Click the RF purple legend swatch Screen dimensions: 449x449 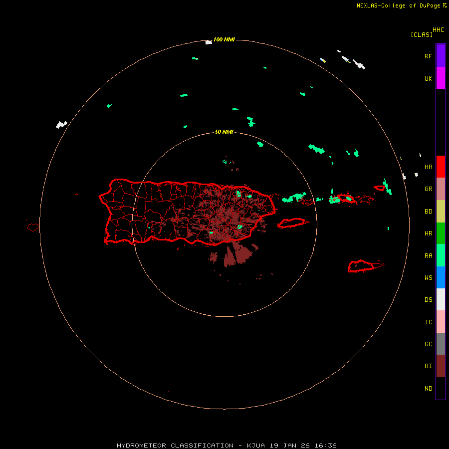click(x=441, y=56)
